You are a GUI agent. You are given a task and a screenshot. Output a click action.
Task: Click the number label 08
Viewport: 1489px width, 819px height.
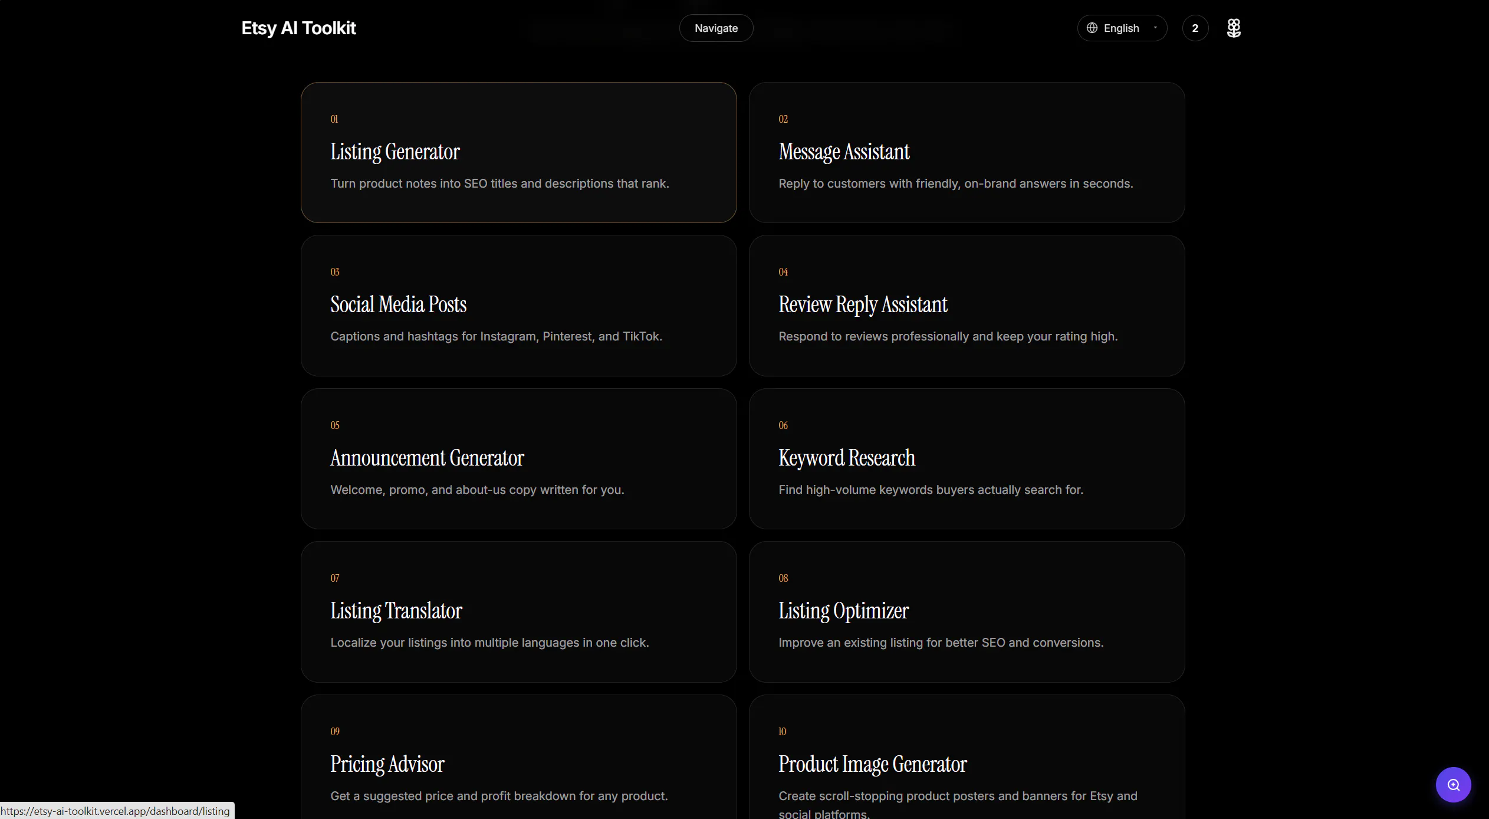(783, 578)
